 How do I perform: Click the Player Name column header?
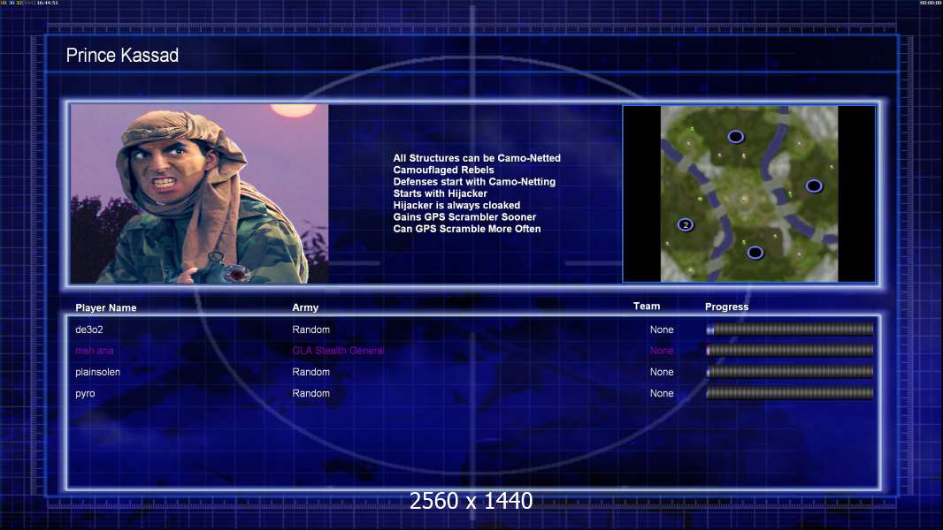pyautogui.click(x=106, y=308)
